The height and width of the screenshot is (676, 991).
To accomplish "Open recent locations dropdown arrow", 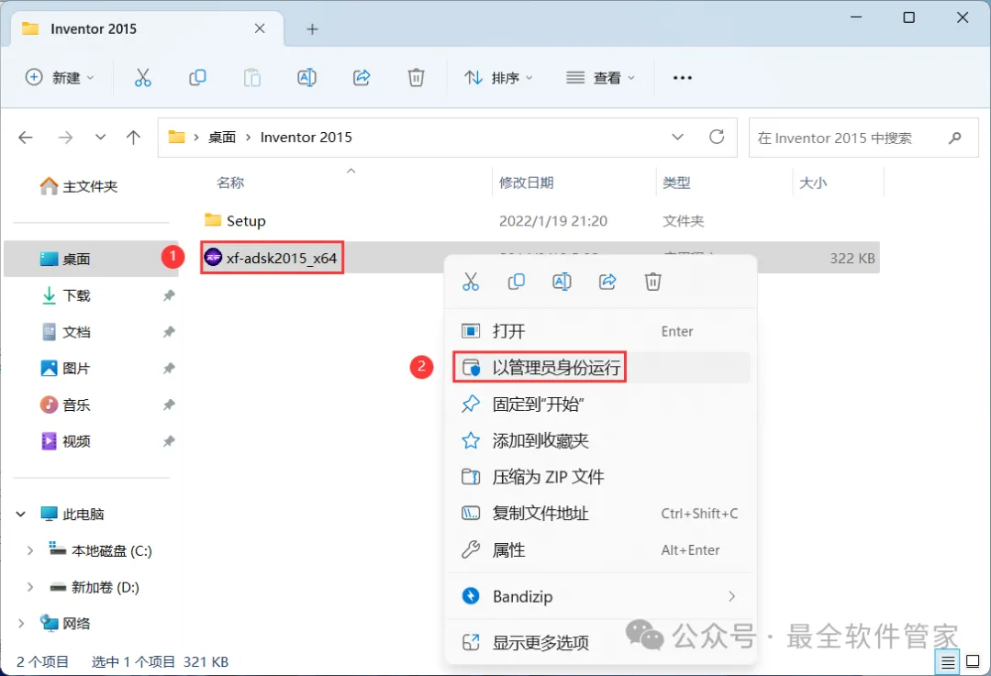I will pyautogui.click(x=100, y=137).
